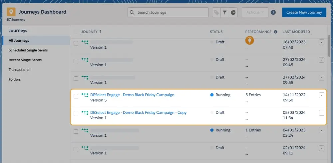
Task: Open DESelect Engage - Demo Black Friday Campaign link
Action: click(132, 95)
